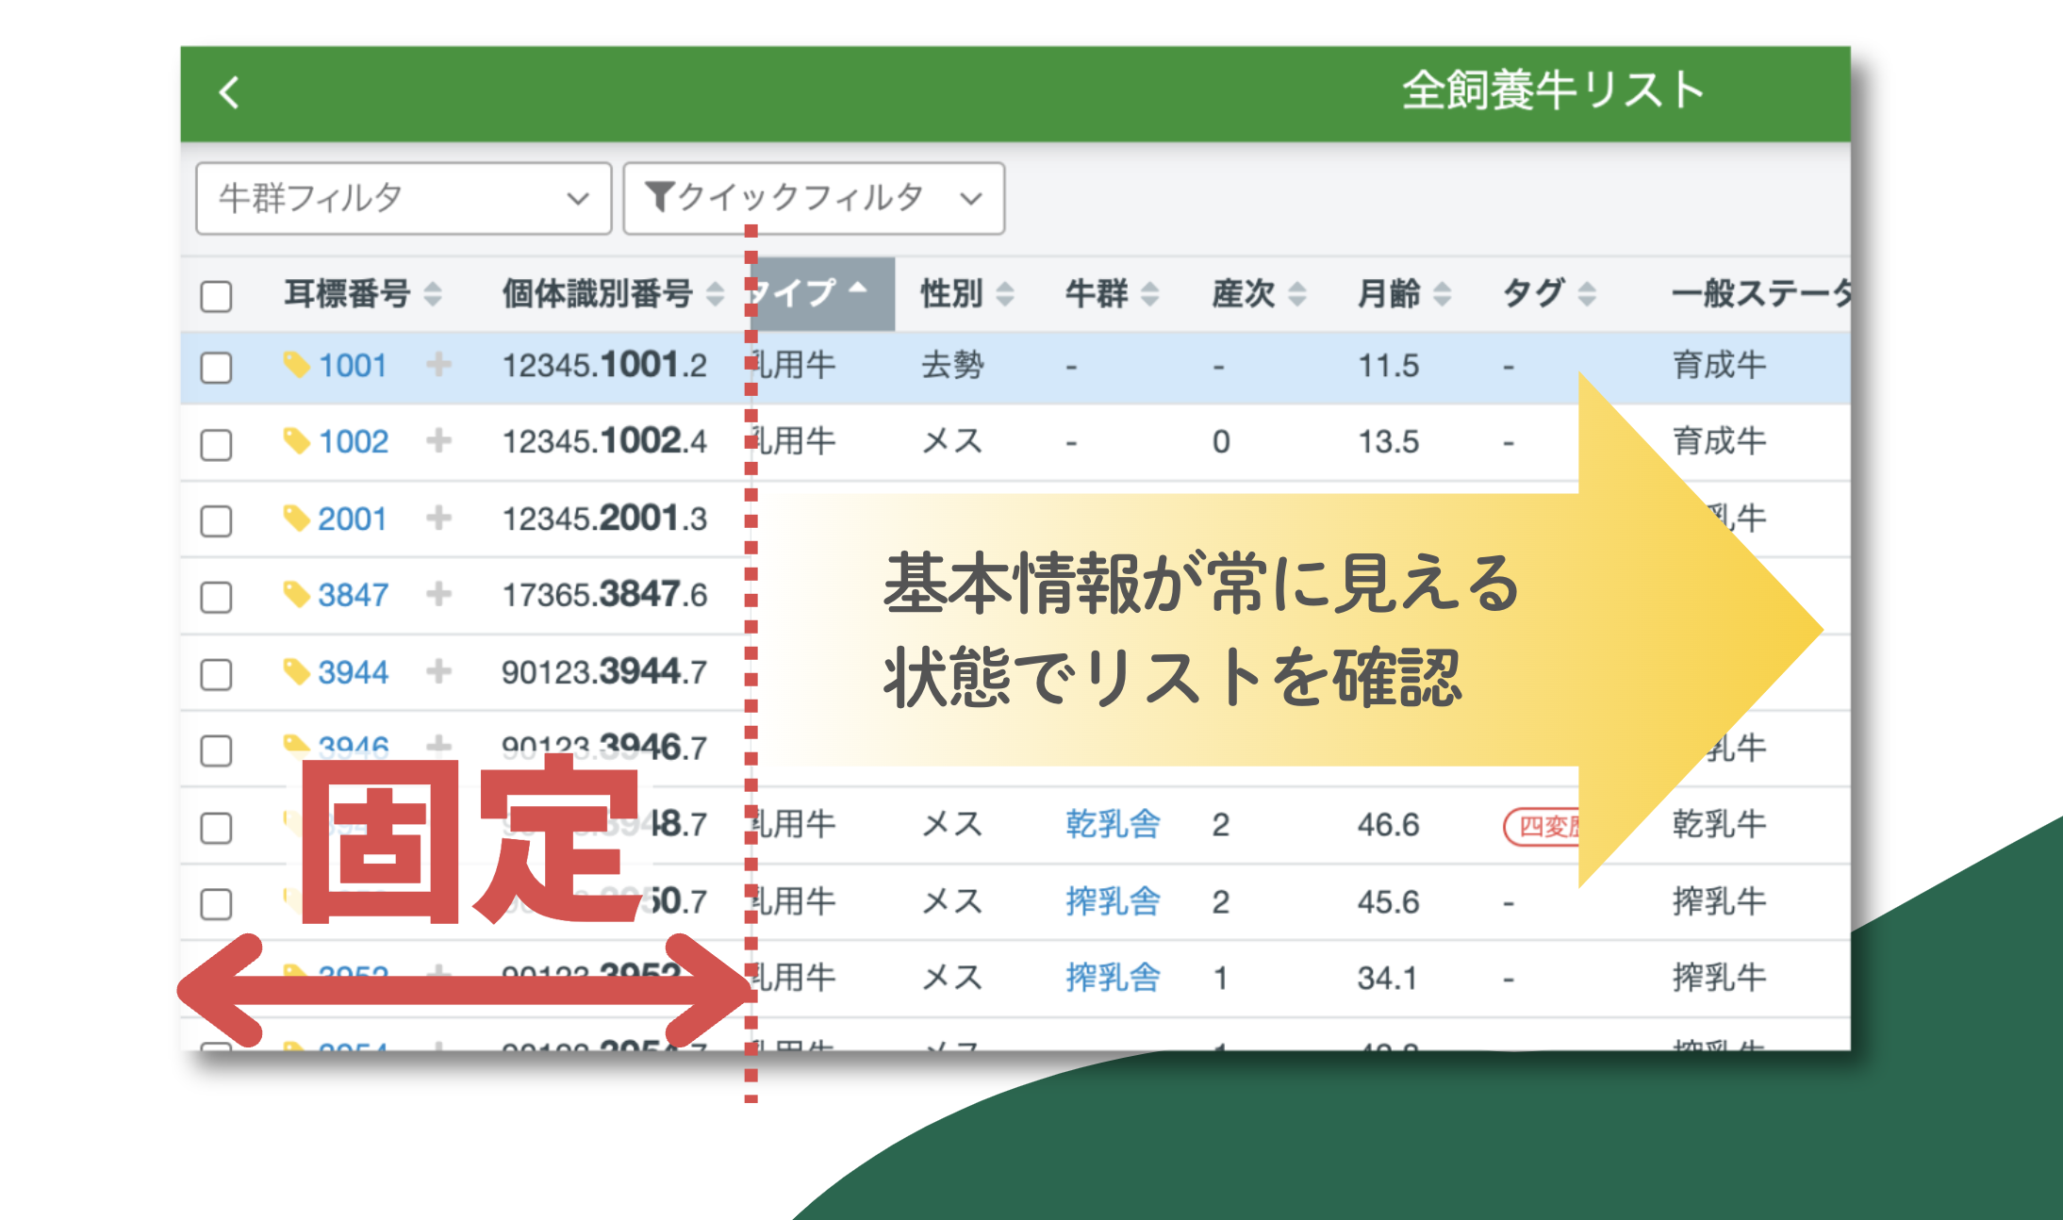Open the 牛群フィルタ dropdown

[404, 198]
